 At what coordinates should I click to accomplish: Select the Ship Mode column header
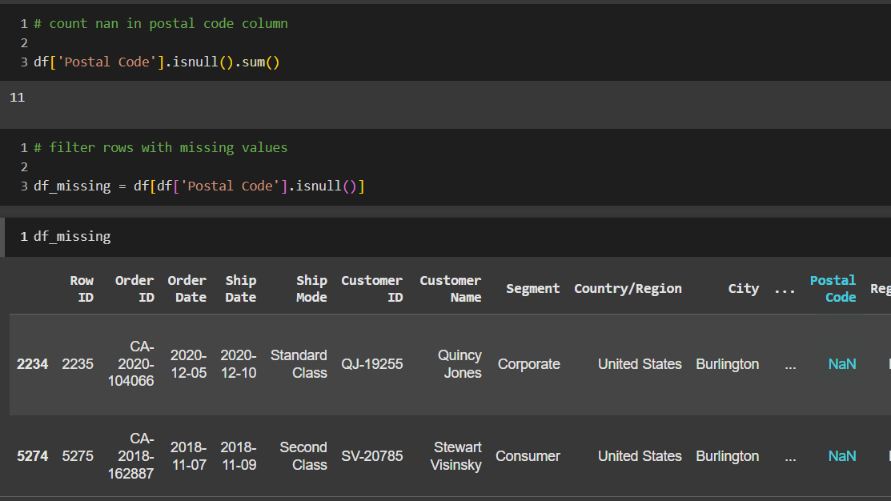(311, 289)
